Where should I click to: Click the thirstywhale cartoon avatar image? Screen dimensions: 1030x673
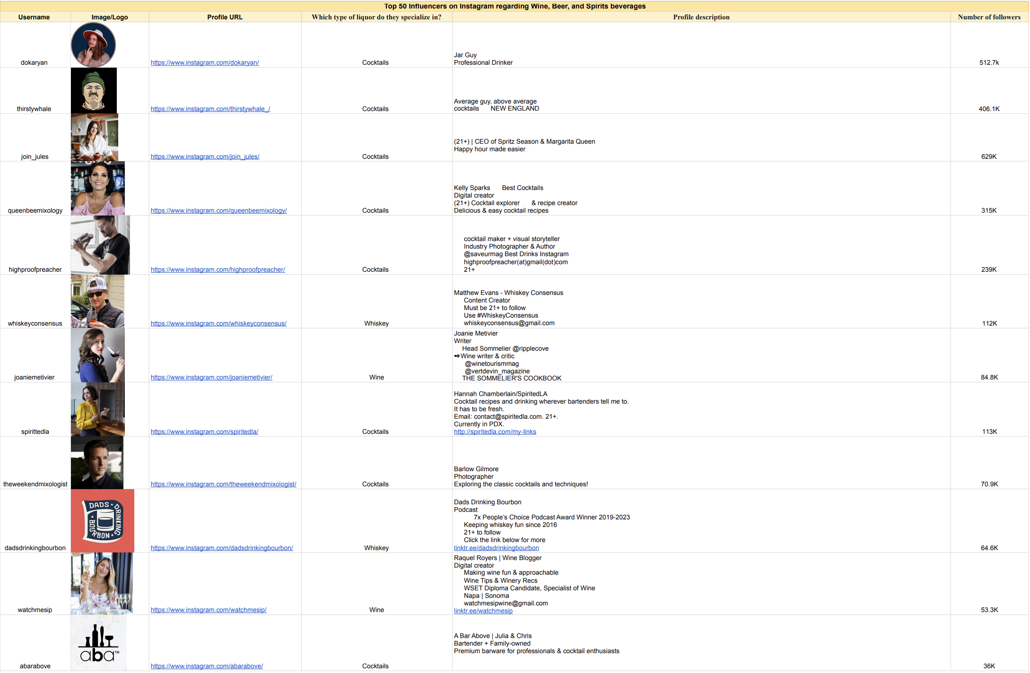point(94,91)
